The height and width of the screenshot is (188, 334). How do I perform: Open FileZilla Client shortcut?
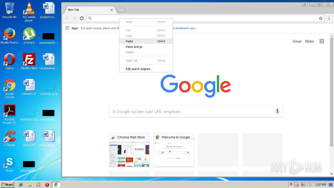tap(29, 62)
